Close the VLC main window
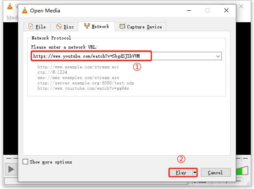 point(241,7)
